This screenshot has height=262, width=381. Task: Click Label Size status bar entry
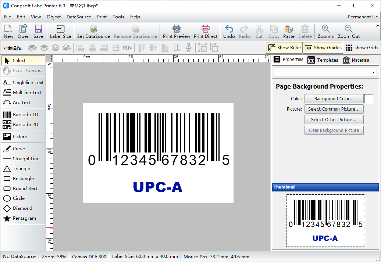tap(145, 256)
